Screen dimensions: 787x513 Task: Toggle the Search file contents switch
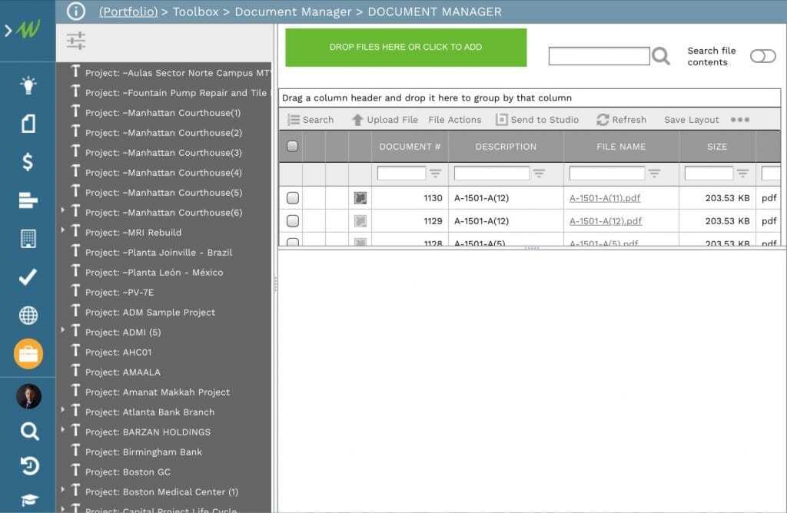click(763, 56)
